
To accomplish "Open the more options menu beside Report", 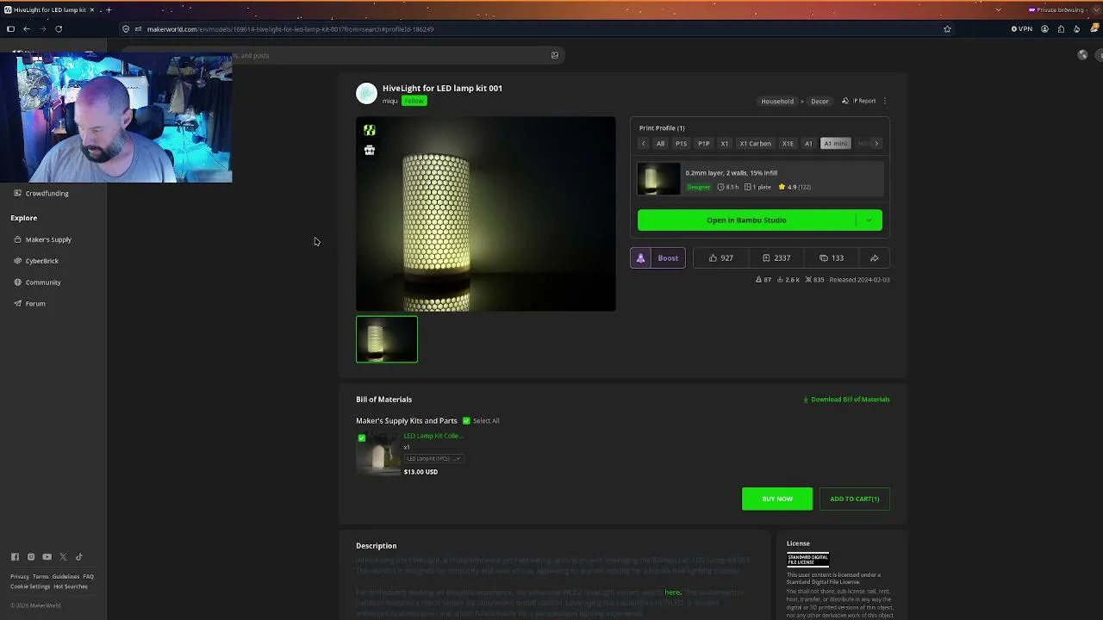I will coord(884,101).
